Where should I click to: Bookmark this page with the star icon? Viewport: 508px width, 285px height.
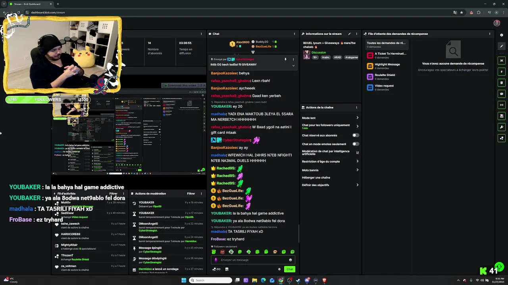(462, 12)
